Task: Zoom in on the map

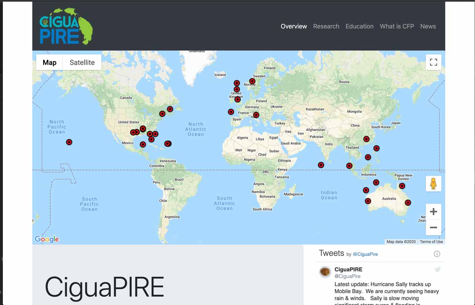Action: 433,212
